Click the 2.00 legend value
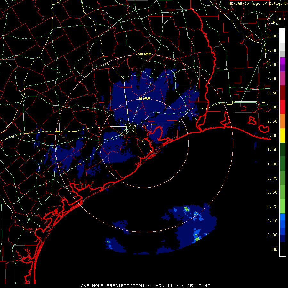The width and height of the screenshot is (288, 288). 272,136
